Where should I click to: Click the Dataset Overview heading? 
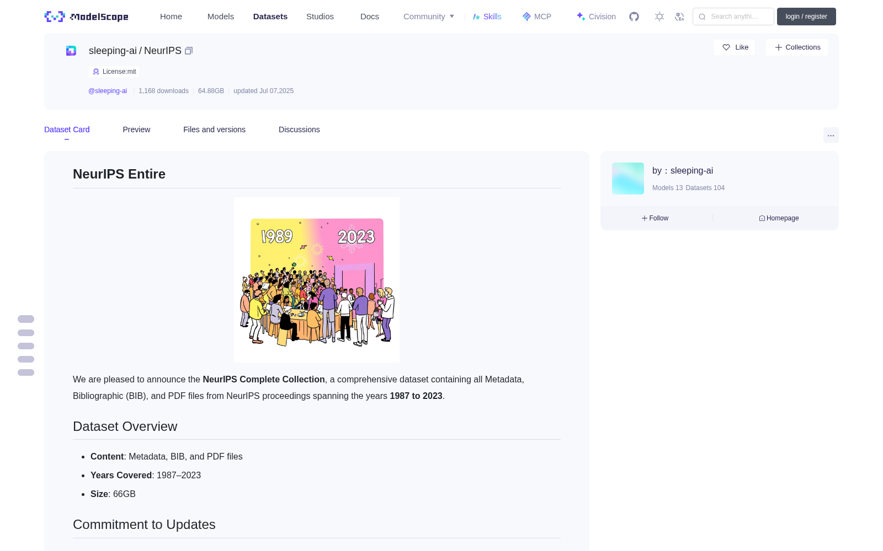coord(125,426)
